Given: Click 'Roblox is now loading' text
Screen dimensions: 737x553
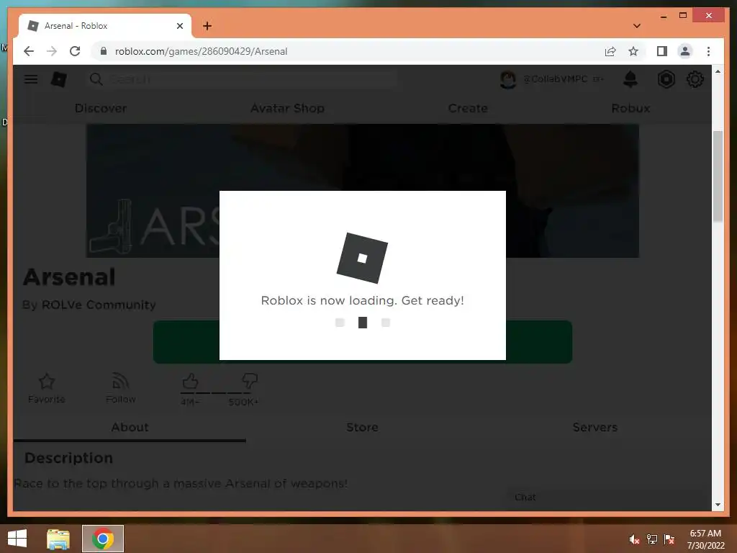Looking at the screenshot, I should (x=363, y=300).
